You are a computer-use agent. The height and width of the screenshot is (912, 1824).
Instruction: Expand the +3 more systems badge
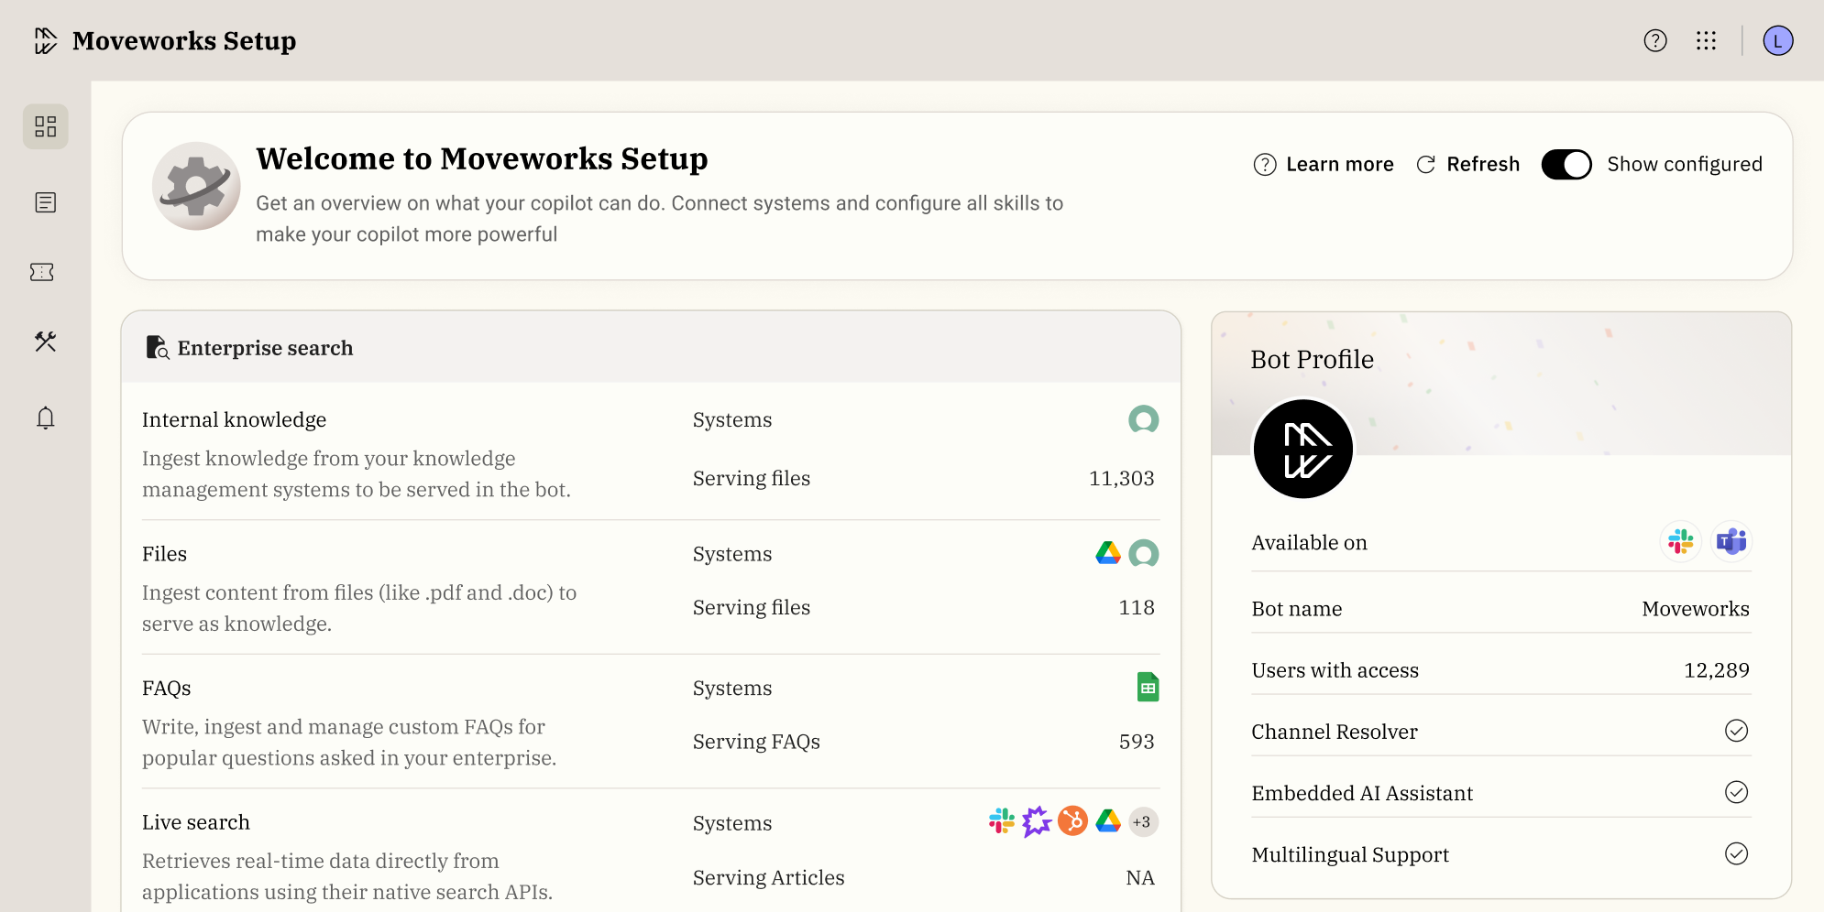pos(1142,822)
